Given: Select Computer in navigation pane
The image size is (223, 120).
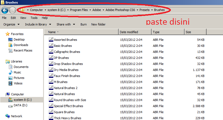Looking at the screenshot, I should tap(17, 94).
